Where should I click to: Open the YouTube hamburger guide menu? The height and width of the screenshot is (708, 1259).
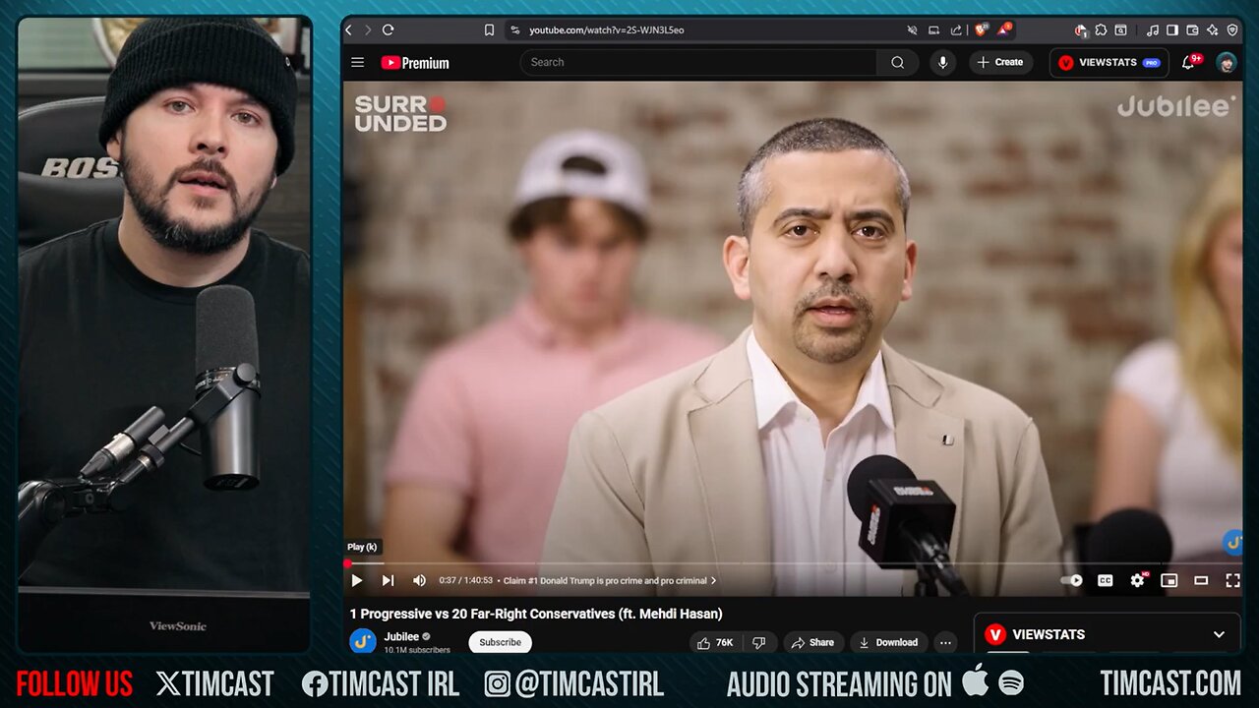click(x=357, y=62)
